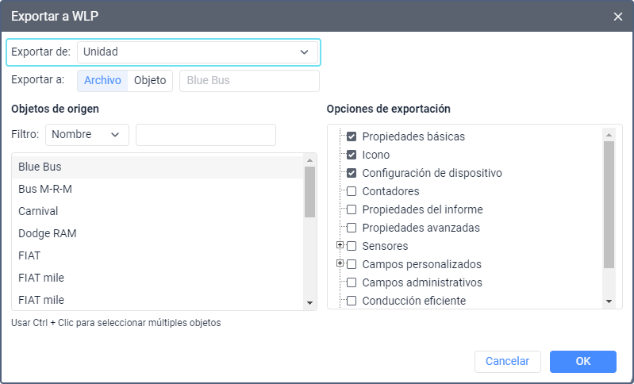Click the export options scrollbar thumb

click(x=609, y=204)
